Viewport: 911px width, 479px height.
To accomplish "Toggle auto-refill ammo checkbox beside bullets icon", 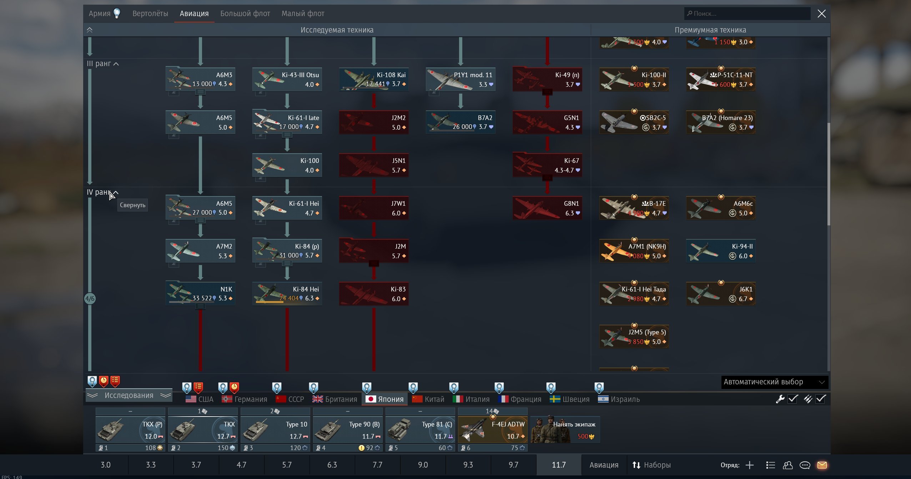I will pyautogui.click(x=821, y=399).
